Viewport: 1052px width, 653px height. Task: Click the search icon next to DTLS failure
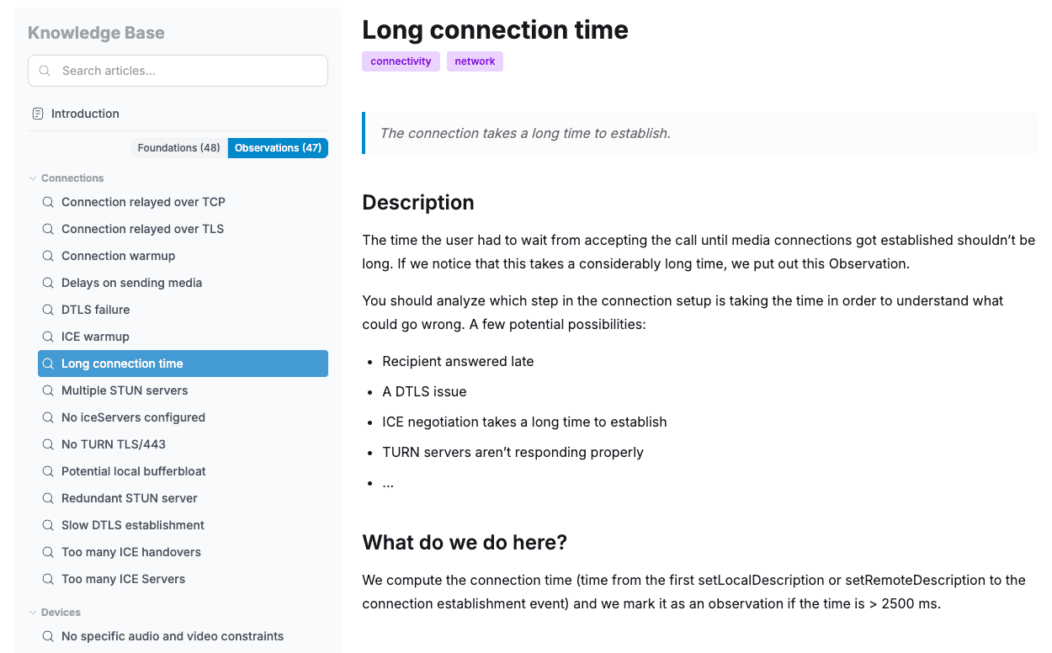48,310
